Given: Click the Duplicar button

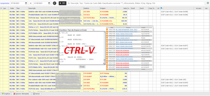Looking at the screenshot, I should pyautogui.click(x=6, y=94).
